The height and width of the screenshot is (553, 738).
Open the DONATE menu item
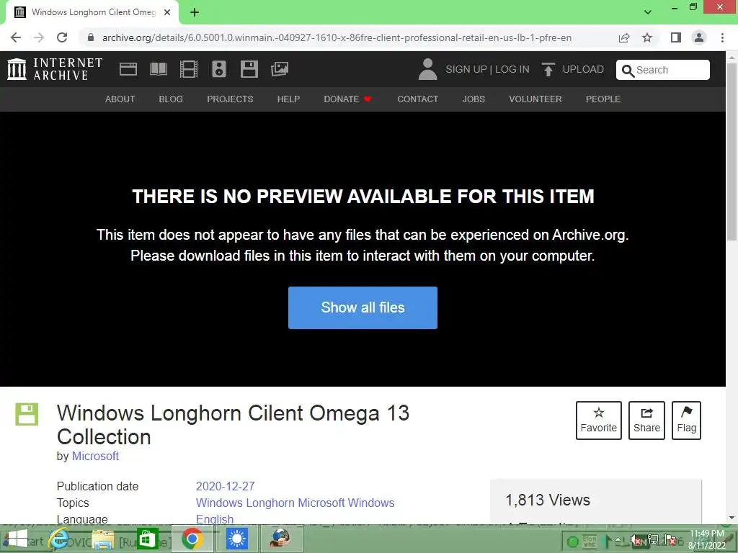[x=347, y=99]
